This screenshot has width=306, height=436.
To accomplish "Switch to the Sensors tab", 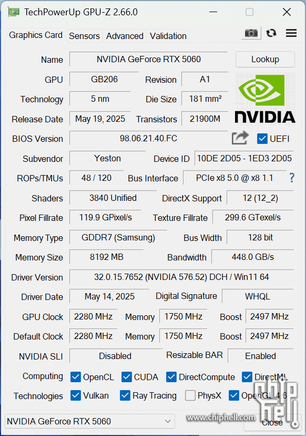I will 84,36.
